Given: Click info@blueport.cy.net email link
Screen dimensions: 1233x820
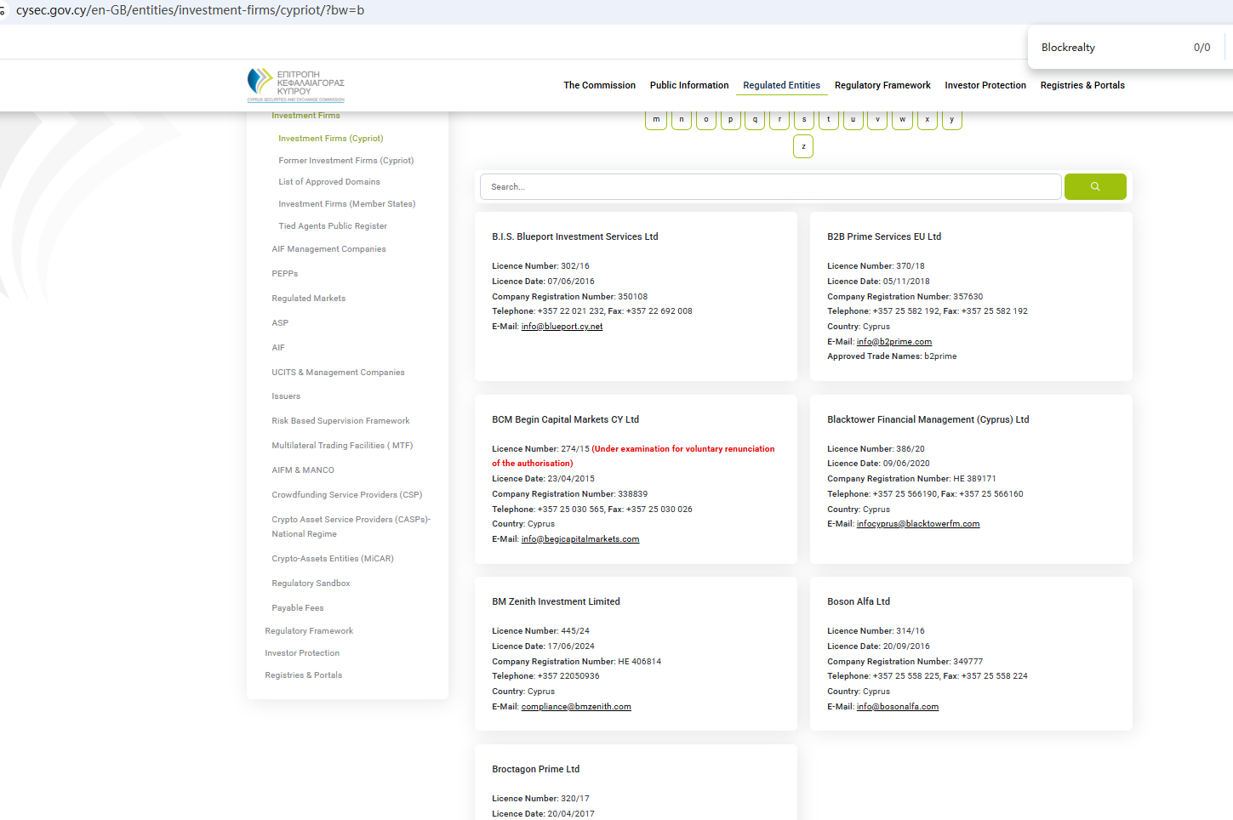Looking at the screenshot, I should (x=562, y=327).
